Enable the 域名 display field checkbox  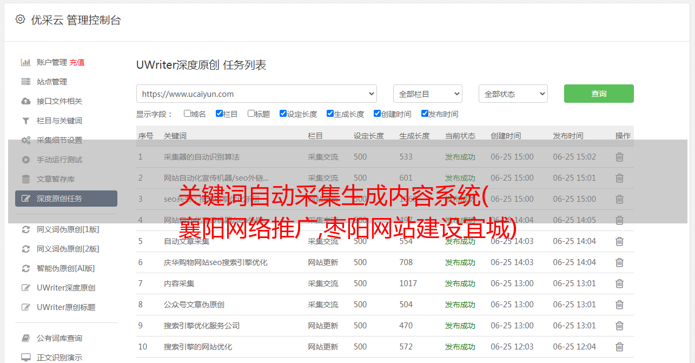[187, 114]
